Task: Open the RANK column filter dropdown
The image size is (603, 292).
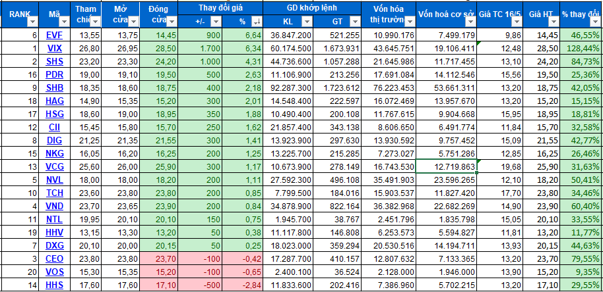Action: click(33, 22)
